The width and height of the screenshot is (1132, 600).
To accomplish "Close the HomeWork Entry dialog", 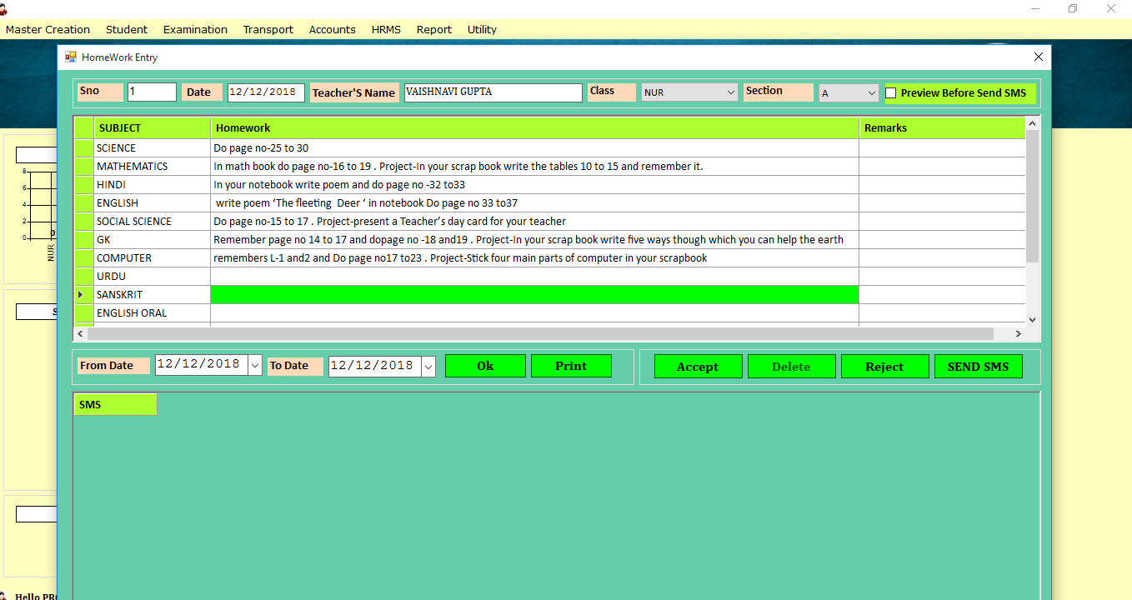I will [x=1038, y=57].
